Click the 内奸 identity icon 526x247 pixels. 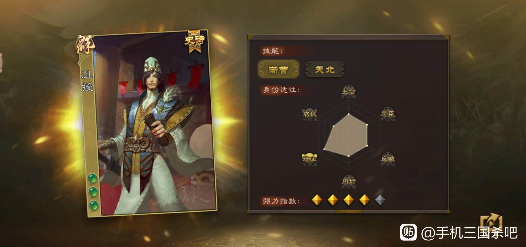349,182
